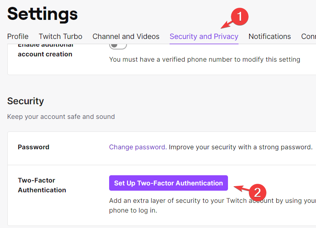The image size is (316, 228).
Task: Click the verified phone number notice text
Action: [204, 60]
